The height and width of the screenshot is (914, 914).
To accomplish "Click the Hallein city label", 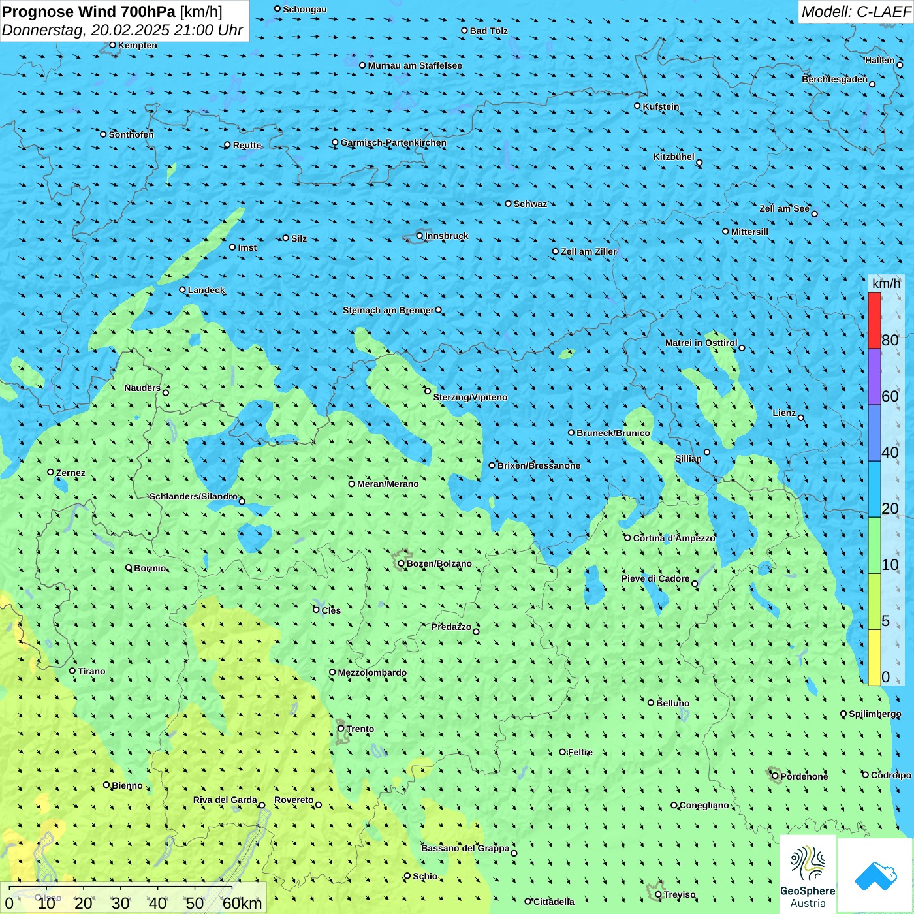I will point(880,60).
